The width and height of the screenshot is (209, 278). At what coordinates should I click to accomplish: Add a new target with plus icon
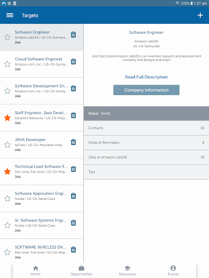(200, 15)
